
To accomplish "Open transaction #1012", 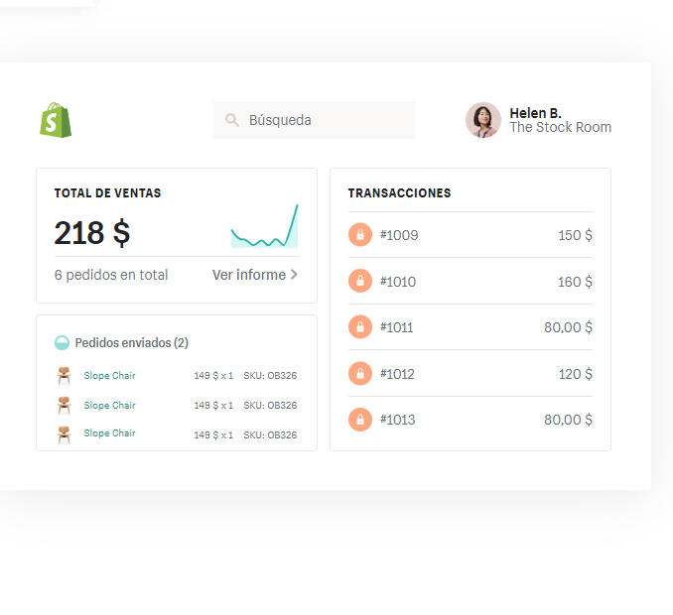I will (471, 374).
